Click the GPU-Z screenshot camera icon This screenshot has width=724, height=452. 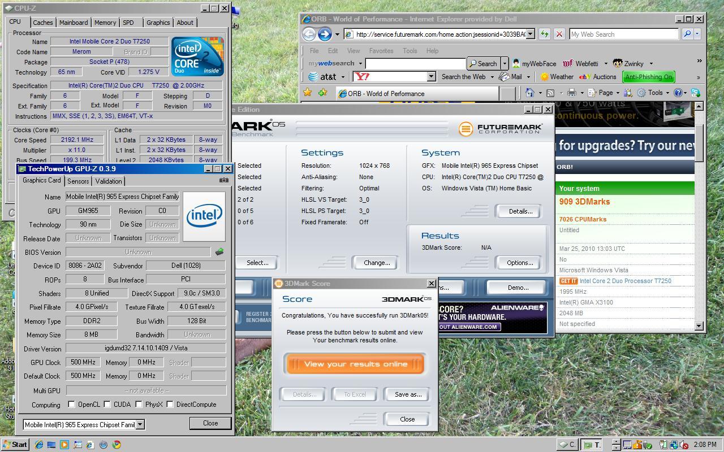tap(224, 180)
